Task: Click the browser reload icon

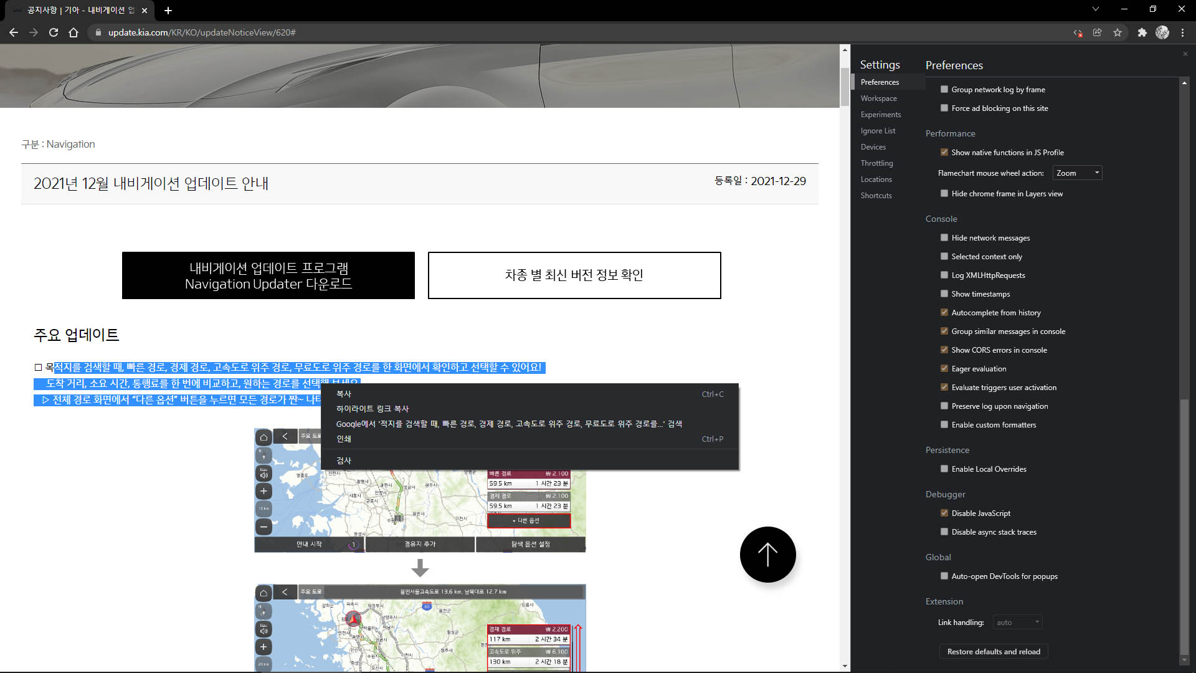Action: point(54,32)
